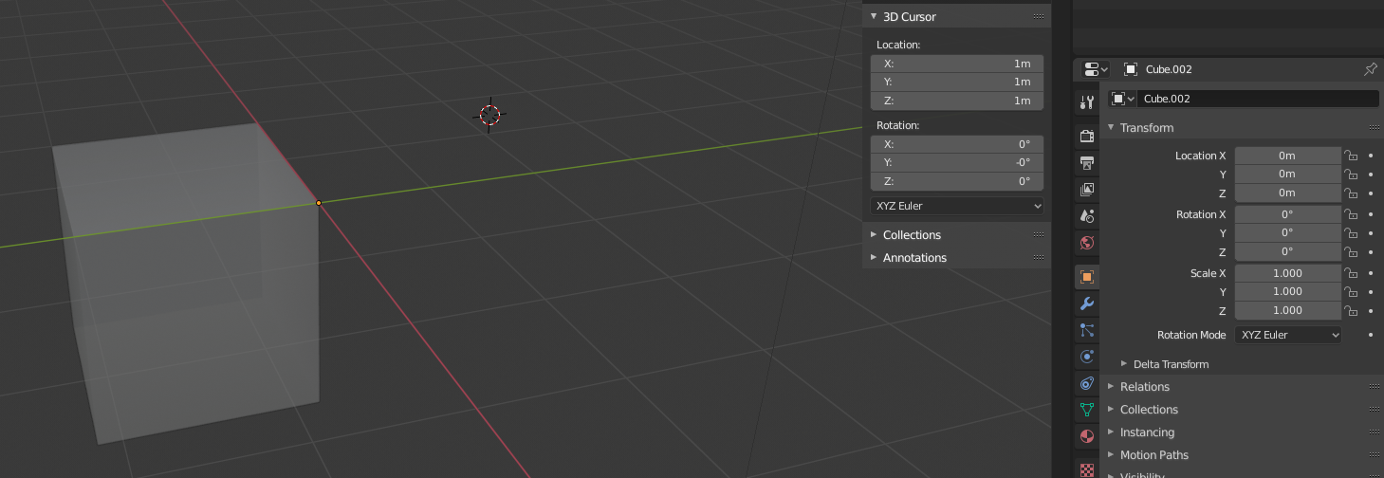The image size is (1384, 478).
Task: Animate Scale X property dot
Action: pyautogui.click(x=1371, y=273)
